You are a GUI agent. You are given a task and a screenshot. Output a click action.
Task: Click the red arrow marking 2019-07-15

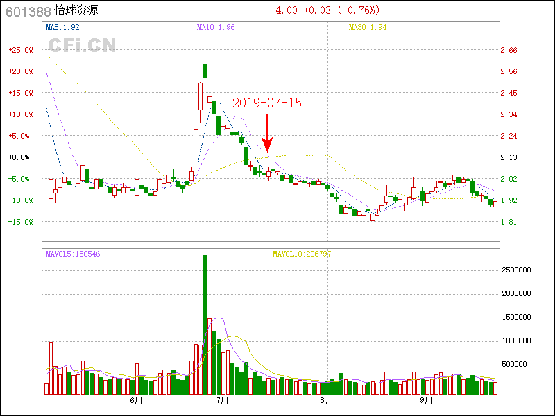267,134
